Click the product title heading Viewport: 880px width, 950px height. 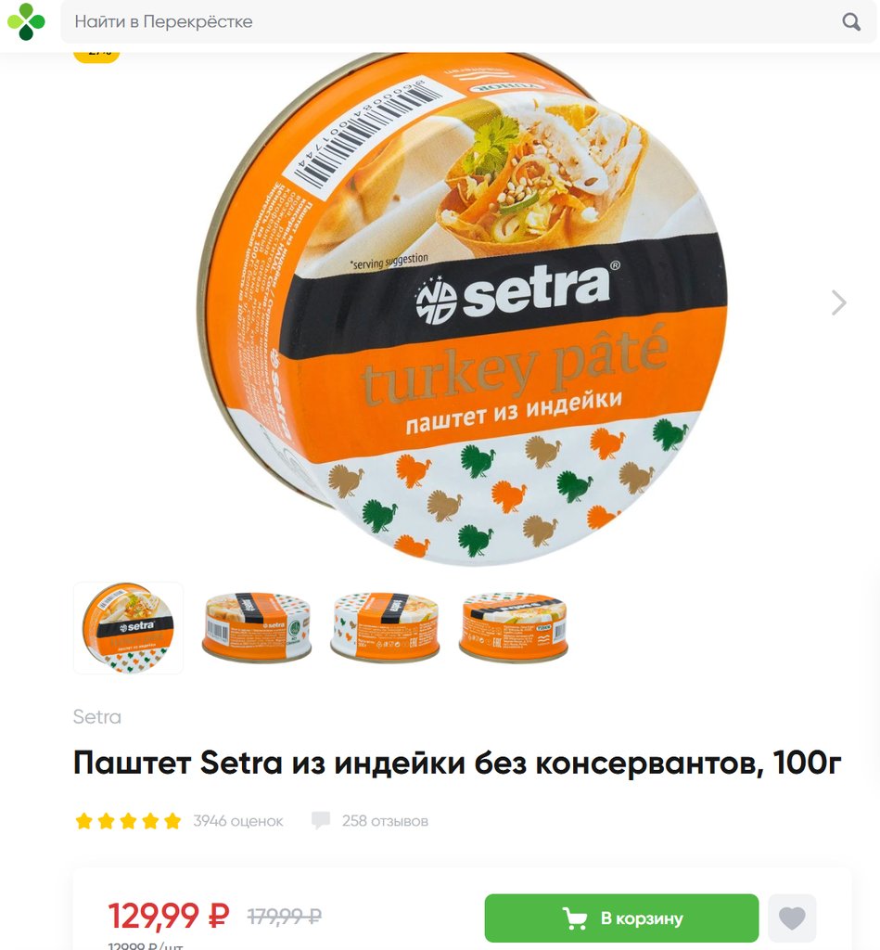coord(457,763)
